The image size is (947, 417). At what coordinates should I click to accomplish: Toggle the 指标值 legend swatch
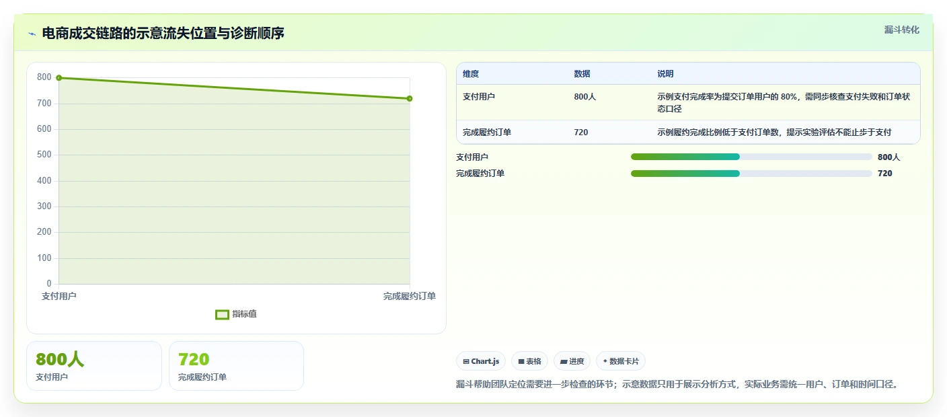point(222,314)
